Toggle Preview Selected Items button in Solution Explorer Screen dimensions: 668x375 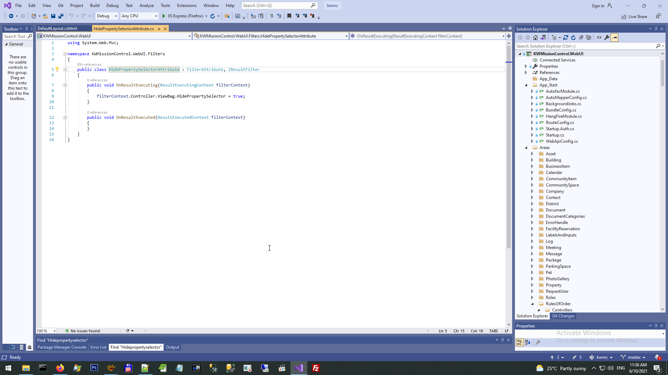(x=614, y=37)
